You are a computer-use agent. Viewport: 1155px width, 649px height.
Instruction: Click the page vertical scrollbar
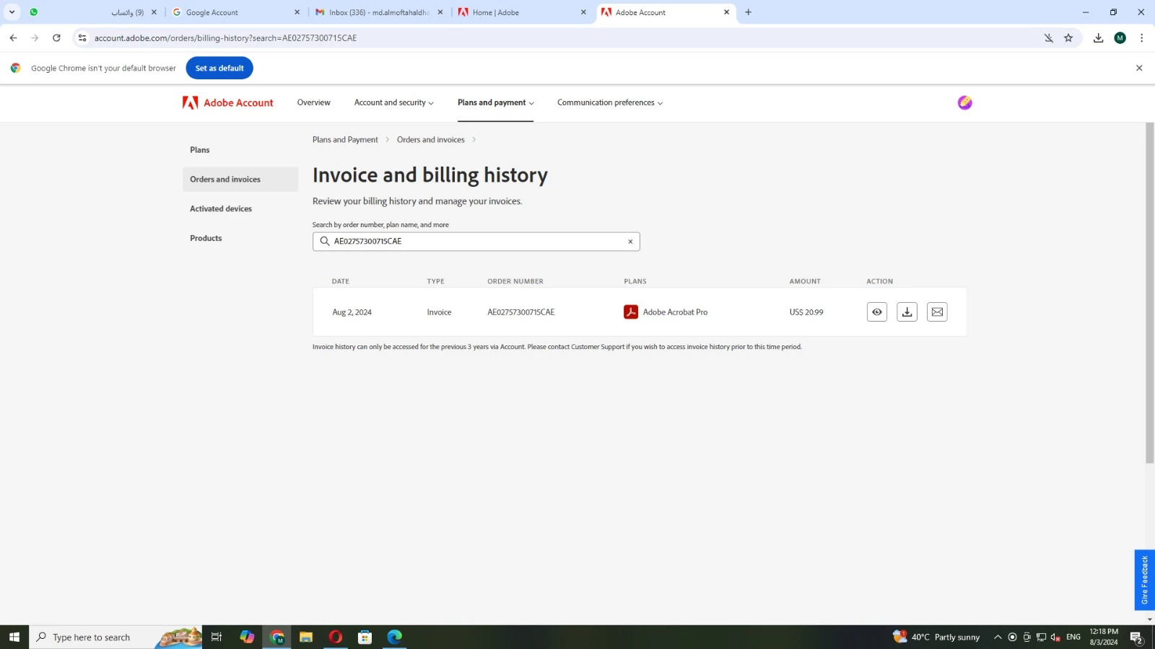point(1150,293)
